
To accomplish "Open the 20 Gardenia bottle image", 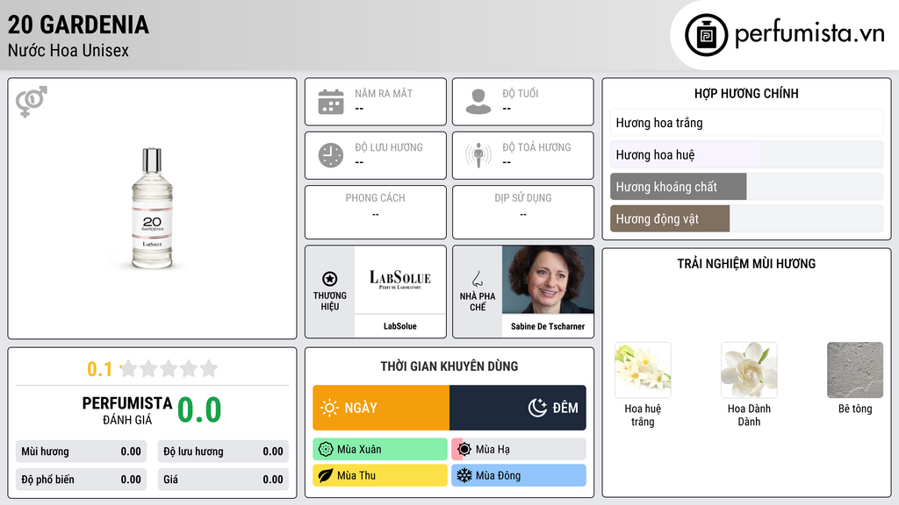I will coord(152,209).
